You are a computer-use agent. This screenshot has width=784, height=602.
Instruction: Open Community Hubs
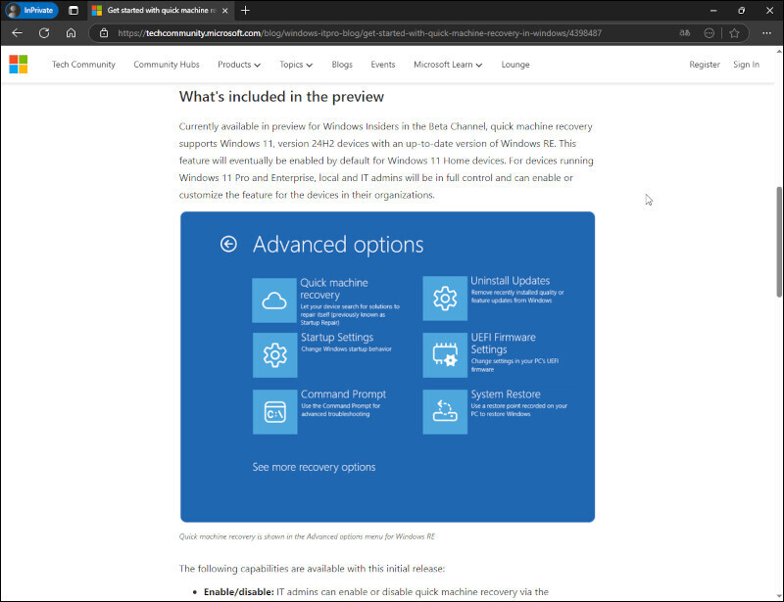pyautogui.click(x=167, y=65)
